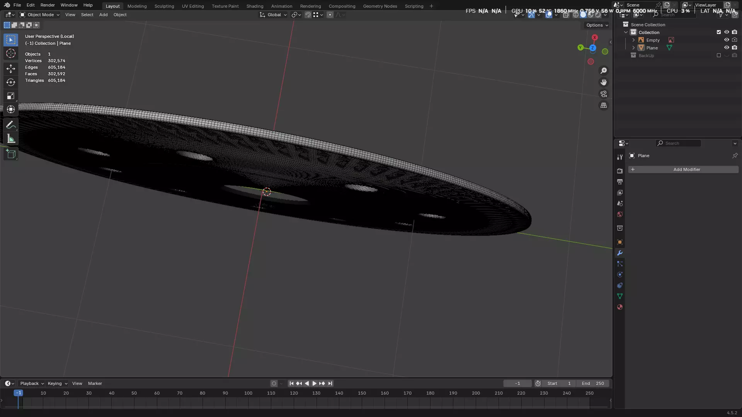Click the properties editor Search field
Image resolution: width=742 pixels, height=417 pixels.
[679, 143]
